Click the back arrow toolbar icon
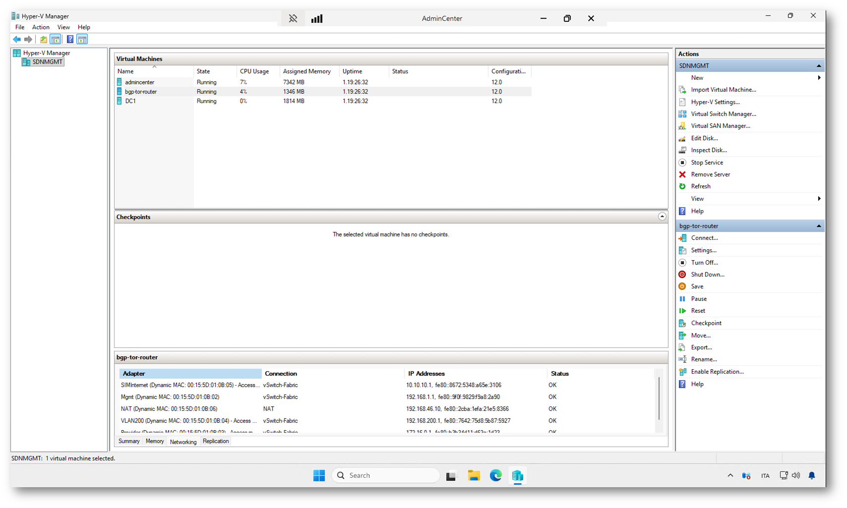 17,39
